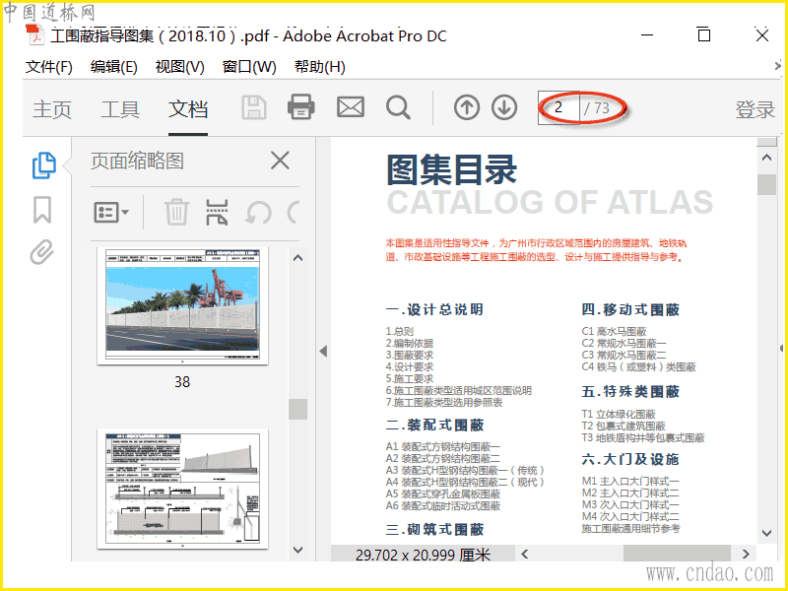Maximize the Acrobat window
788x591 pixels.
click(704, 34)
